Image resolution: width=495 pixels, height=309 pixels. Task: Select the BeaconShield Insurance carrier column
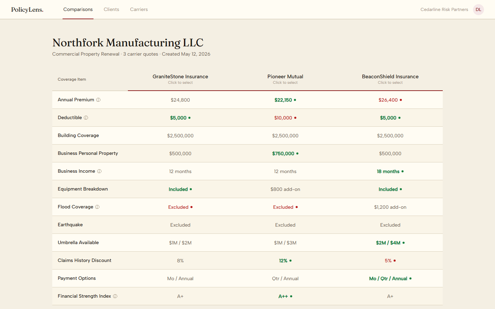(x=390, y=79)
